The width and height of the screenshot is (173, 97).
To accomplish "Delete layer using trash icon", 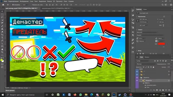I will 169,90.
